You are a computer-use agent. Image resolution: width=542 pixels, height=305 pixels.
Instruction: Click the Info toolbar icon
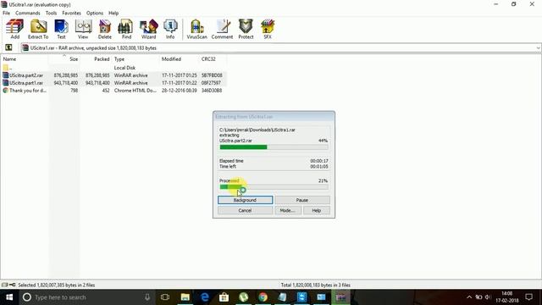[x=170, y=29]
